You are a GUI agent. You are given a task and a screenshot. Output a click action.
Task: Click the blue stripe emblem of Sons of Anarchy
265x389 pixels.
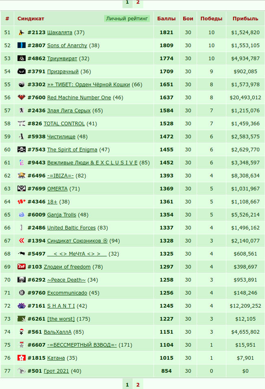click(x=22, y=45)
